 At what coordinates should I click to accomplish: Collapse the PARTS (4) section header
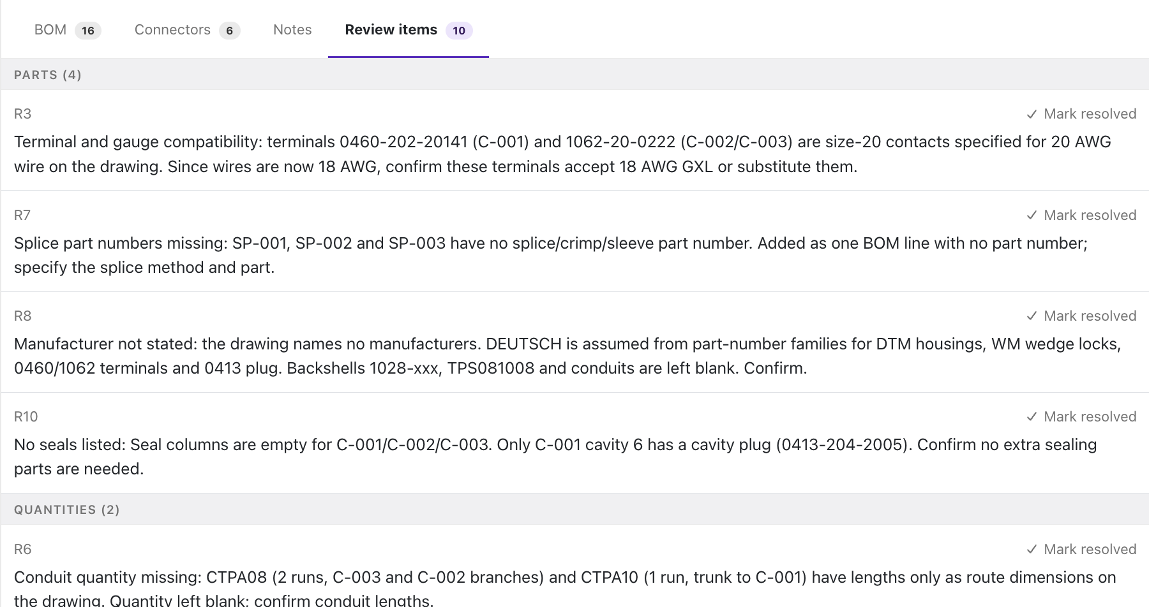tap(574, 75)
